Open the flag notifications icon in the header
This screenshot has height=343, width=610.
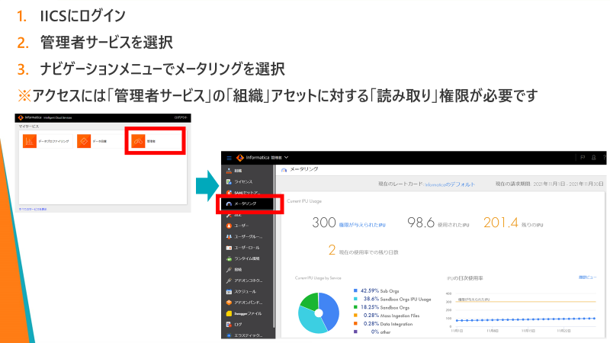pyautogui.click(x=583, y=158)
